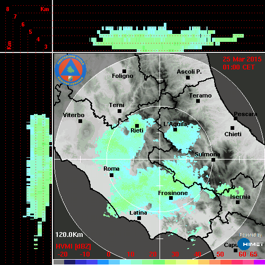Click the HVMI [dBZ] legend title
This screenshot has height=265, width=265.
73,246
